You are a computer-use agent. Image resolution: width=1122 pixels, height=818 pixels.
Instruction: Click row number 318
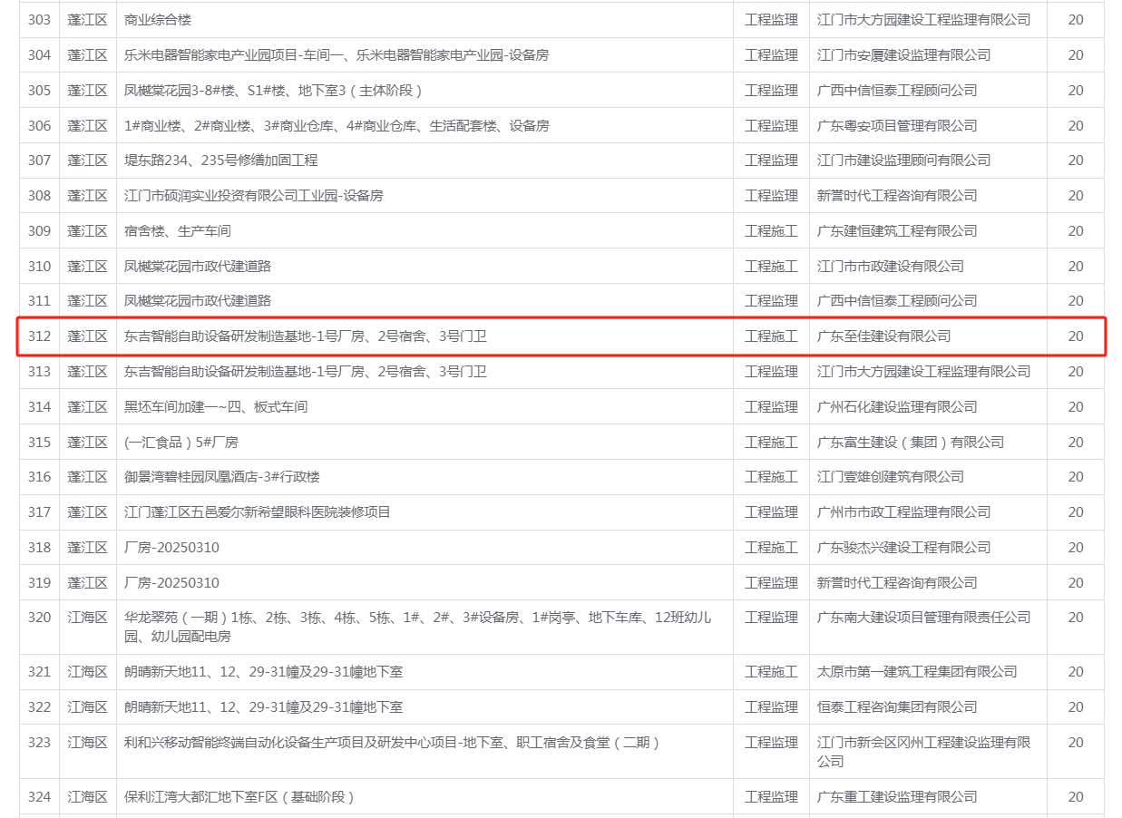pyautogui.click(x=39, y=548)
